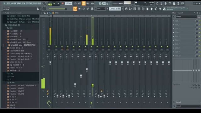Toggle the loop recording icon
Screen dimensions: 201x113
click(92, 3)
